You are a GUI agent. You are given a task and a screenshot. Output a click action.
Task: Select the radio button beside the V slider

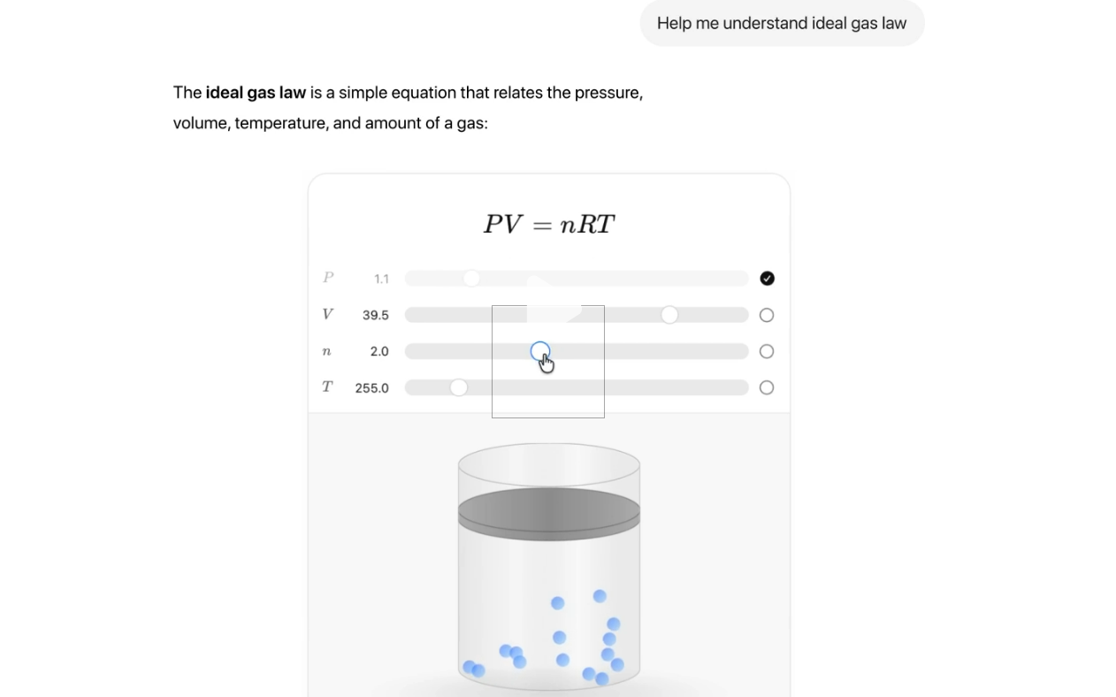766,315
